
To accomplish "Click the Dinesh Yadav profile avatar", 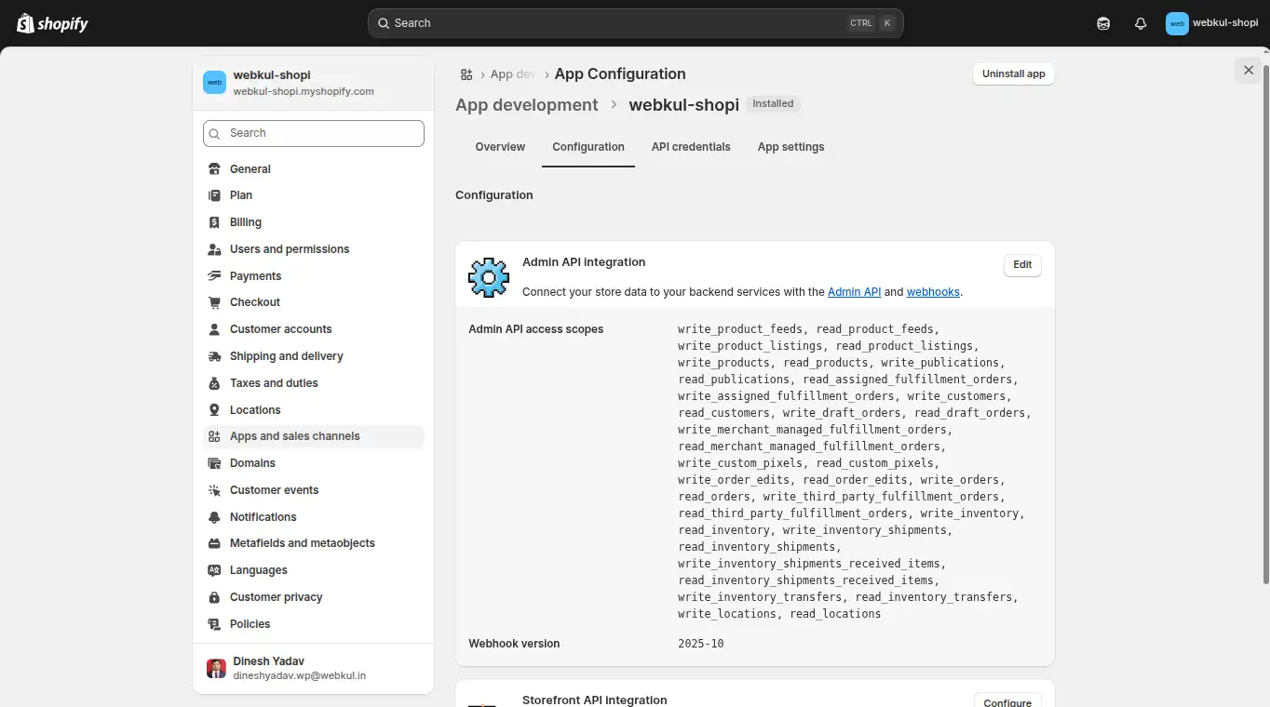I will point(215,668).
